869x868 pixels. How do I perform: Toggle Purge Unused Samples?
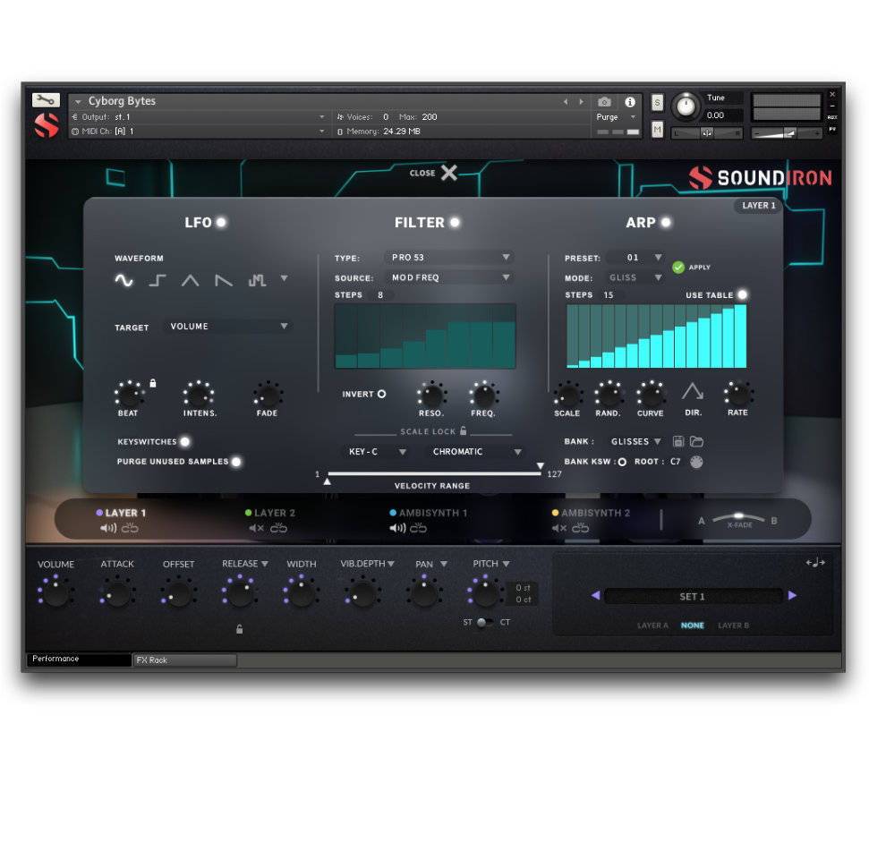click(236, 462)
